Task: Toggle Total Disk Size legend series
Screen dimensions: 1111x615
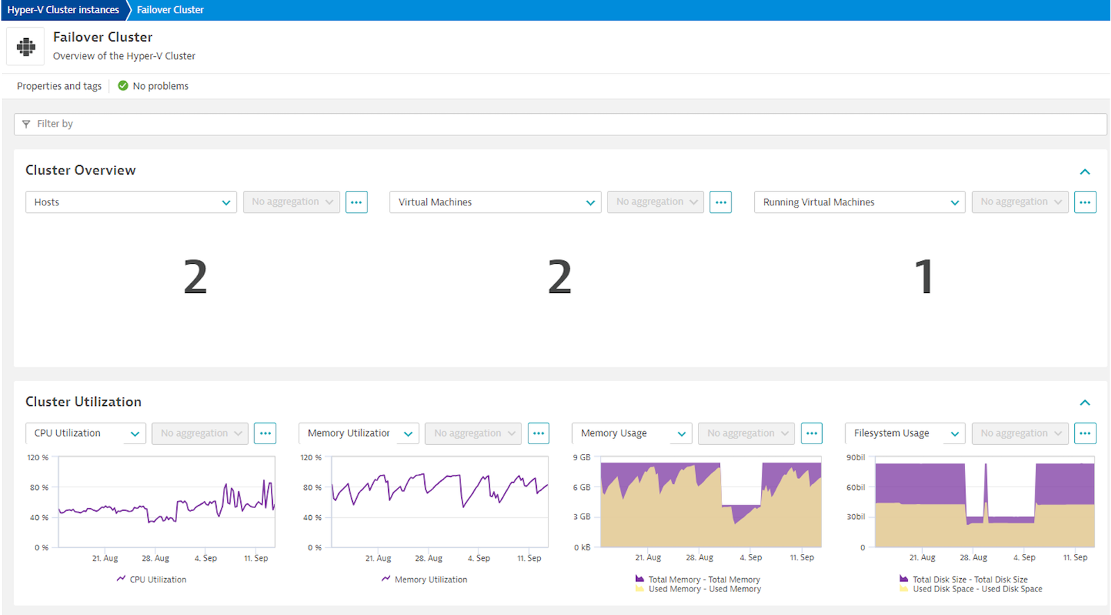Action: click(964, 580)
